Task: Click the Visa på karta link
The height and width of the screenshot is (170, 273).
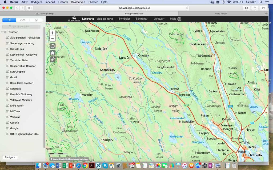Action: click(105, 19)
